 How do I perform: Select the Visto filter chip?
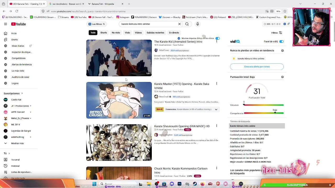coord(127,33)
